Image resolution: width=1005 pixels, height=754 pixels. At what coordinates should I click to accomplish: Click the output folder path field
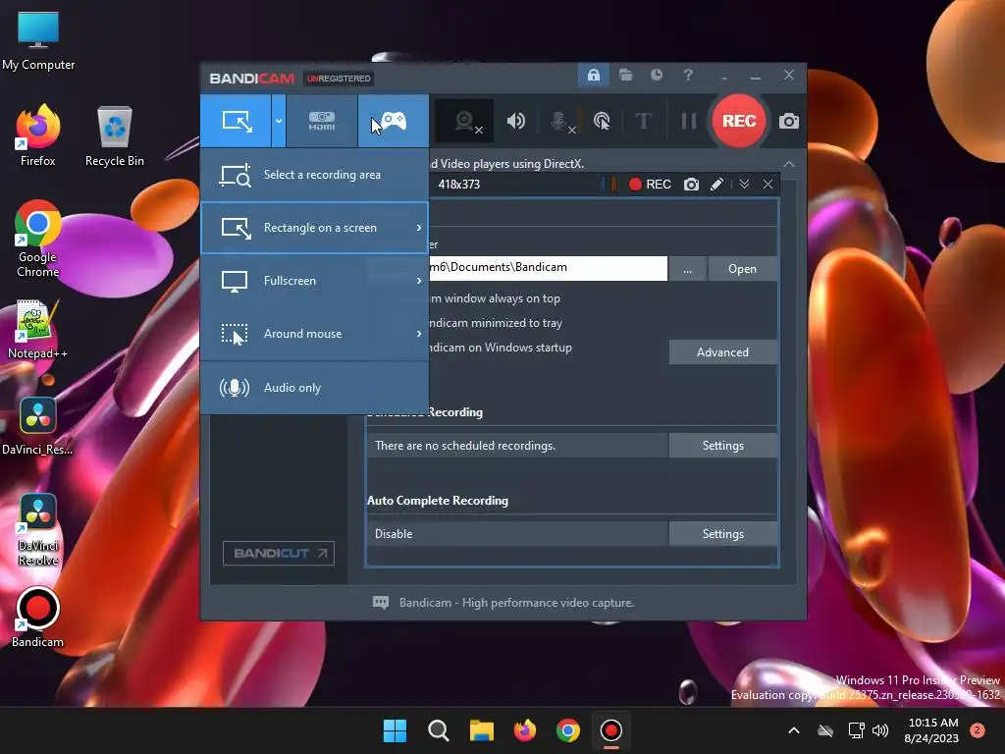[x=548, y=268]
